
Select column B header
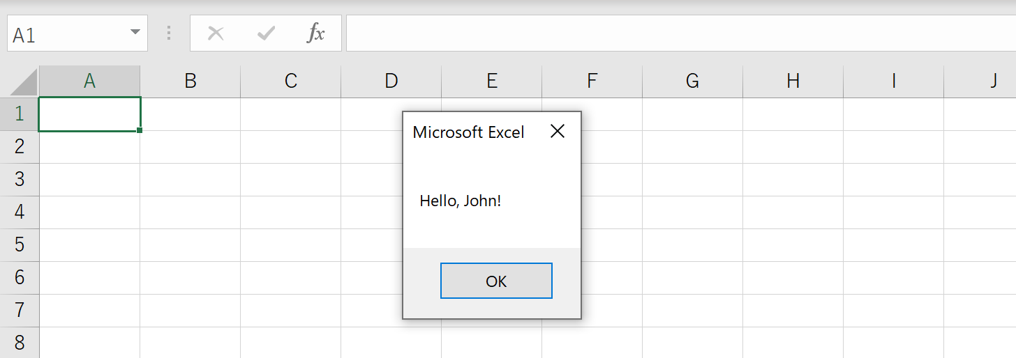190,81
